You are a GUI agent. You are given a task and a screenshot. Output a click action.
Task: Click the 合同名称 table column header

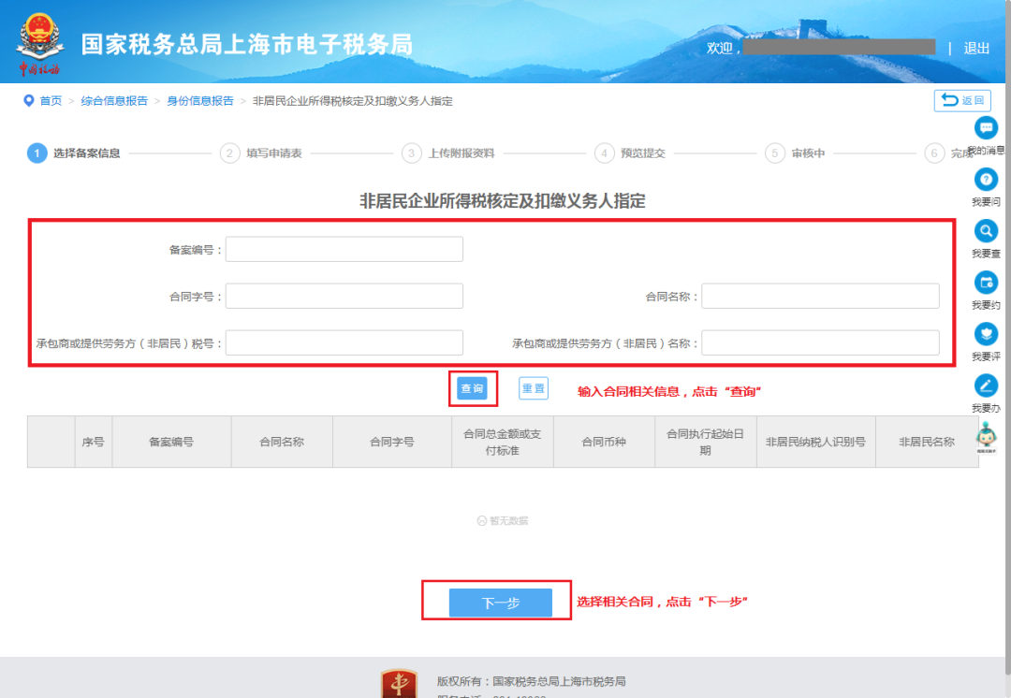(282, 443)
